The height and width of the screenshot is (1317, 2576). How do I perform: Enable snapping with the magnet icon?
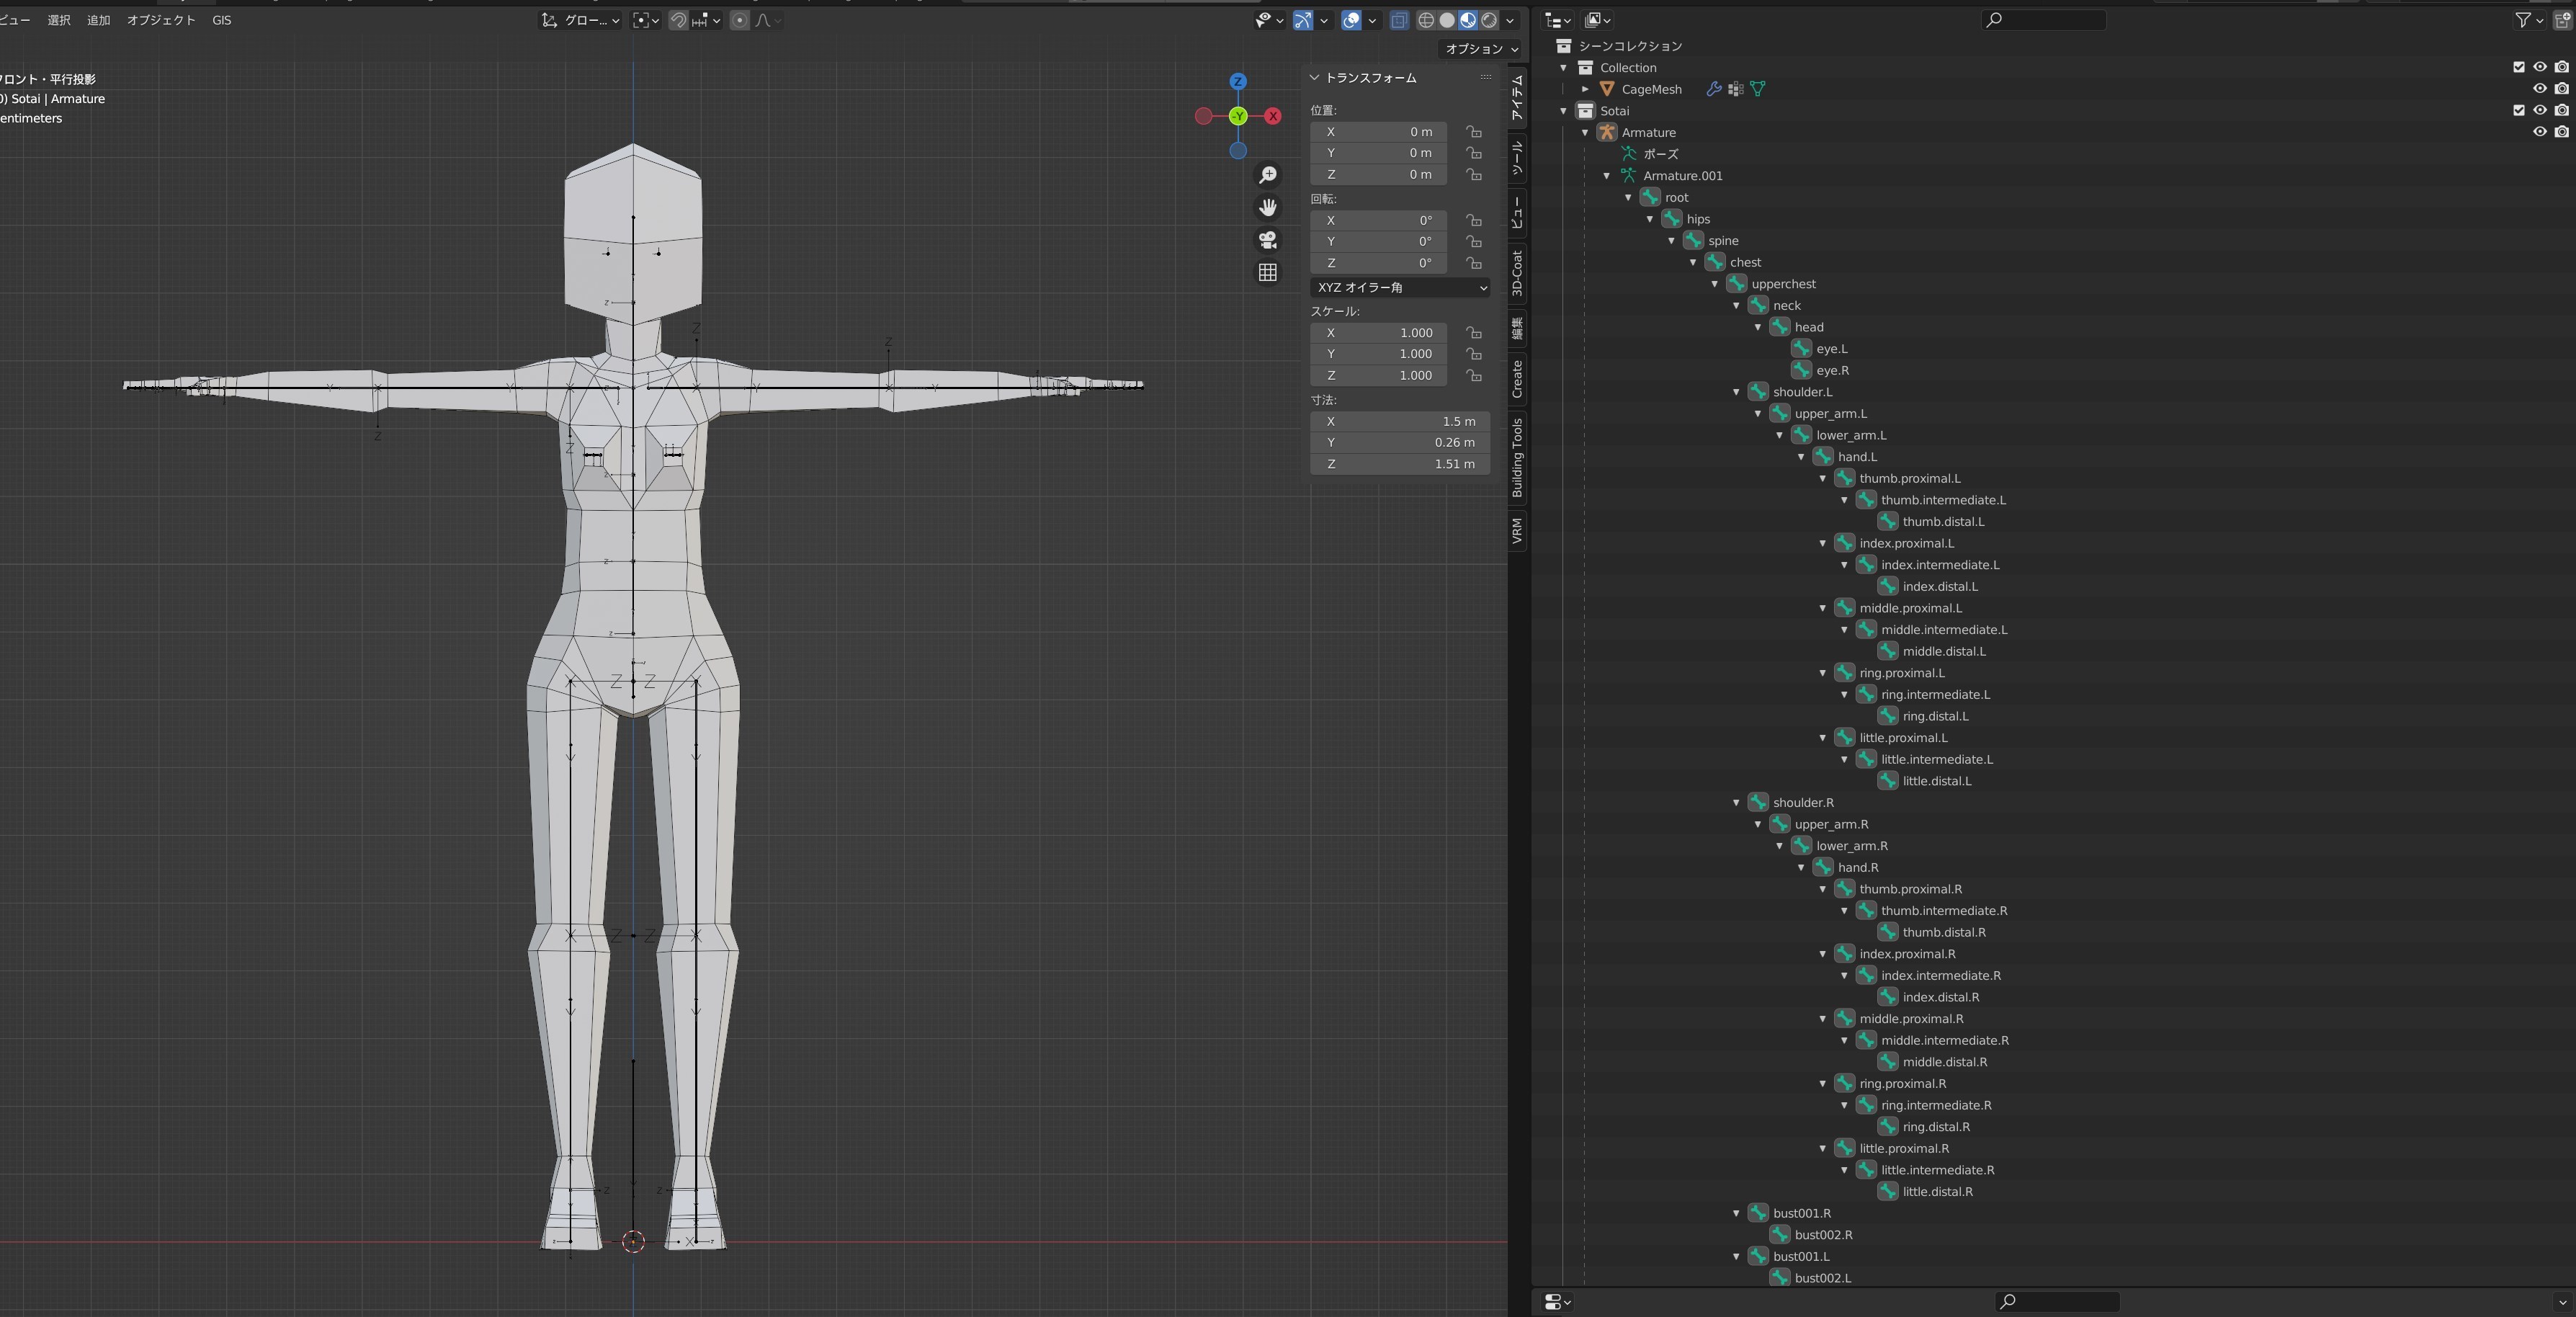click(679, 20)
